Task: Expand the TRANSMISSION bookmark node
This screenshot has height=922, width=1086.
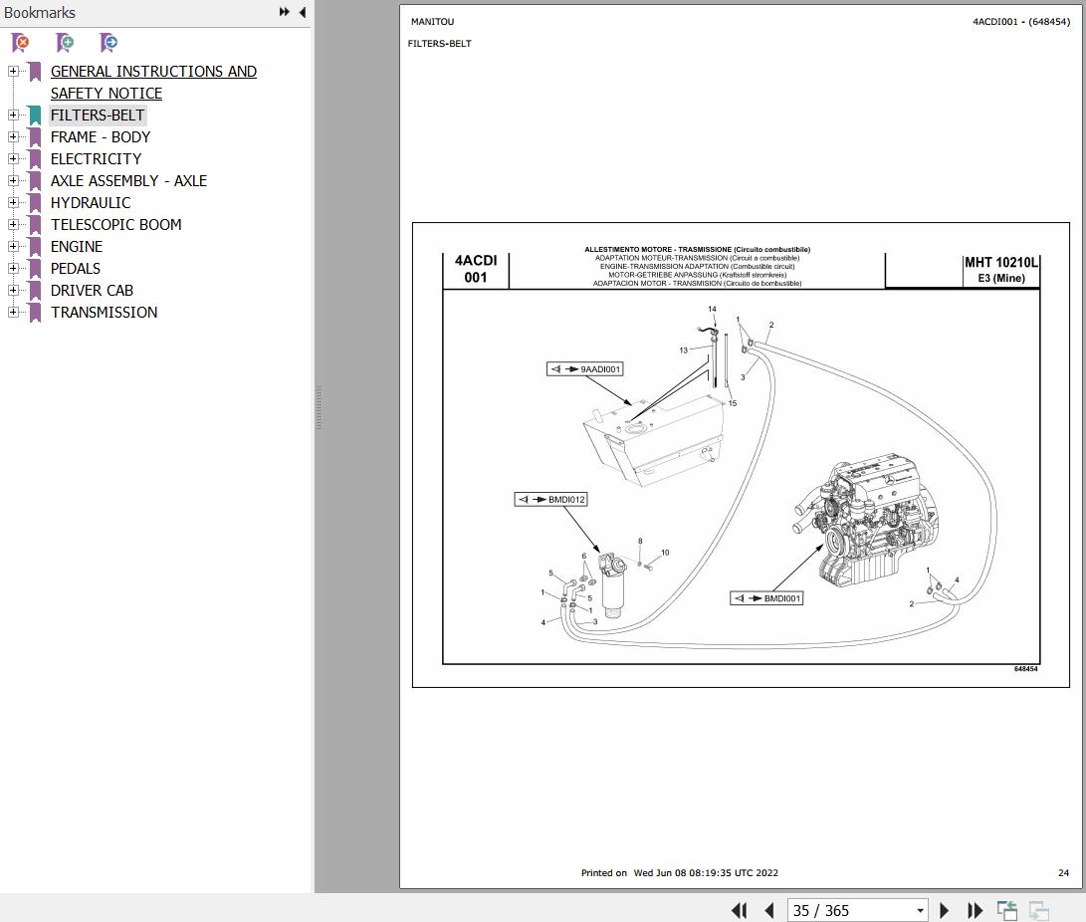Action: pos(13,312)
